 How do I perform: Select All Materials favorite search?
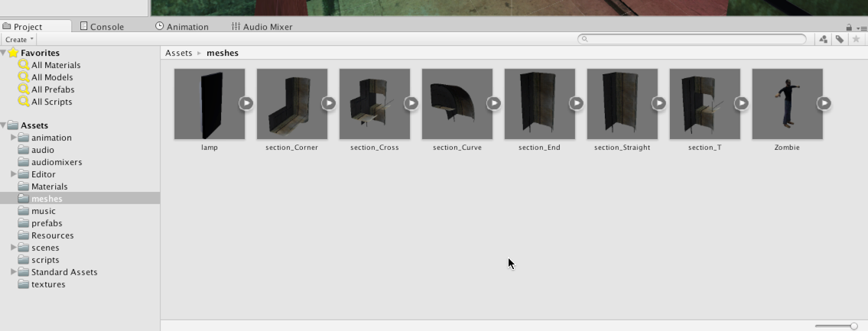56,65
